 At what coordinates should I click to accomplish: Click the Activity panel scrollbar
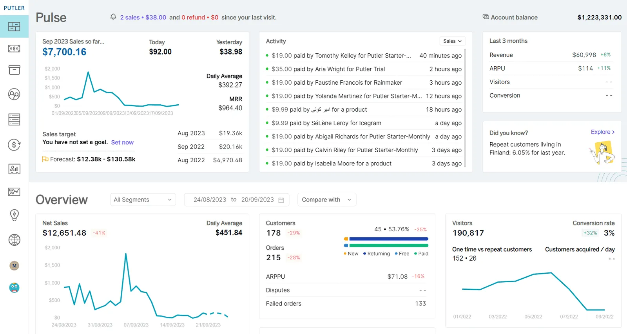click(x=465, y=108)
